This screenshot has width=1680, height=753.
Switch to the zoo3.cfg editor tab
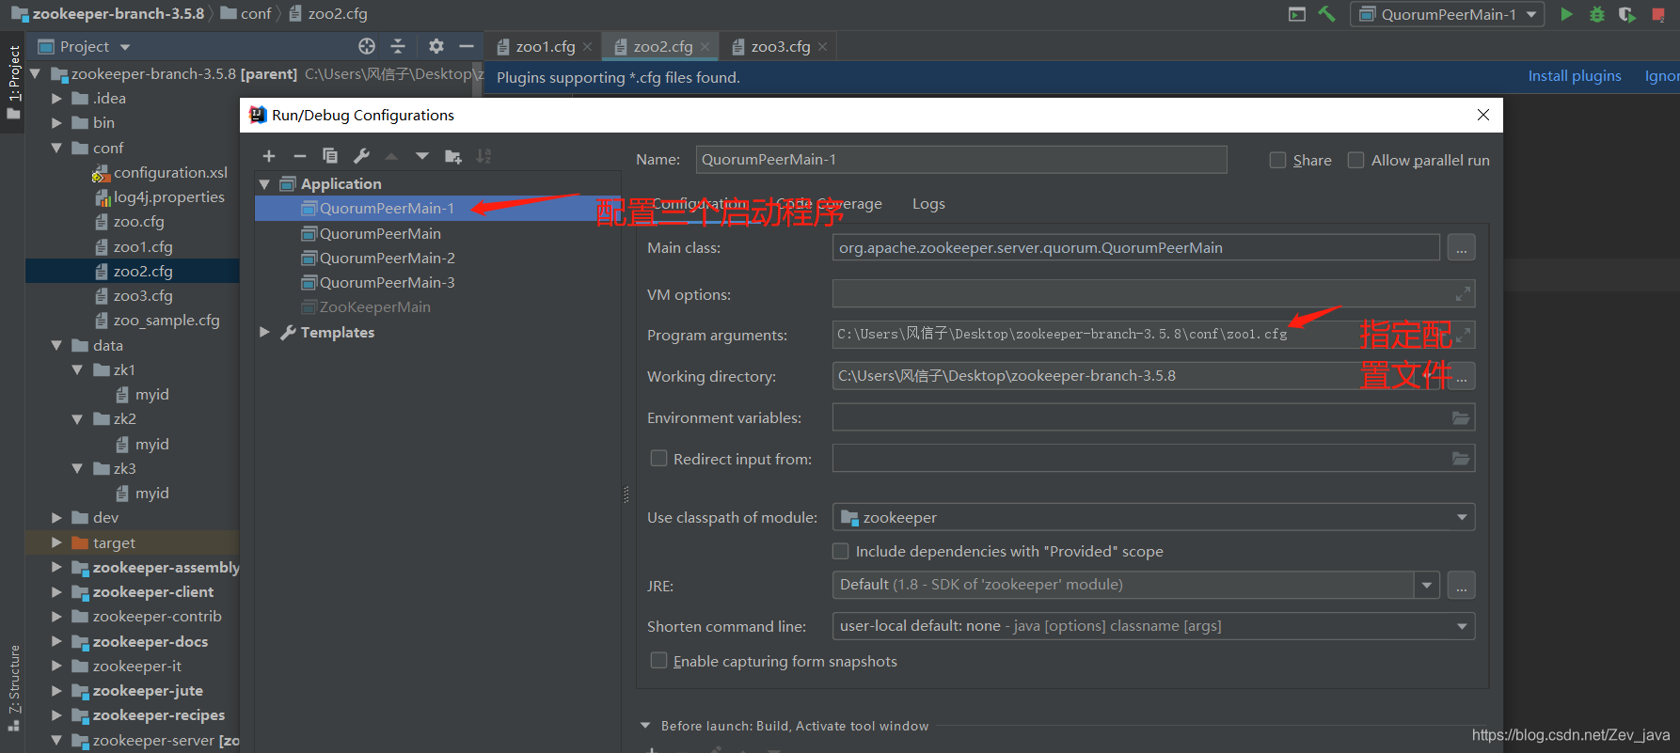[780, 47]
